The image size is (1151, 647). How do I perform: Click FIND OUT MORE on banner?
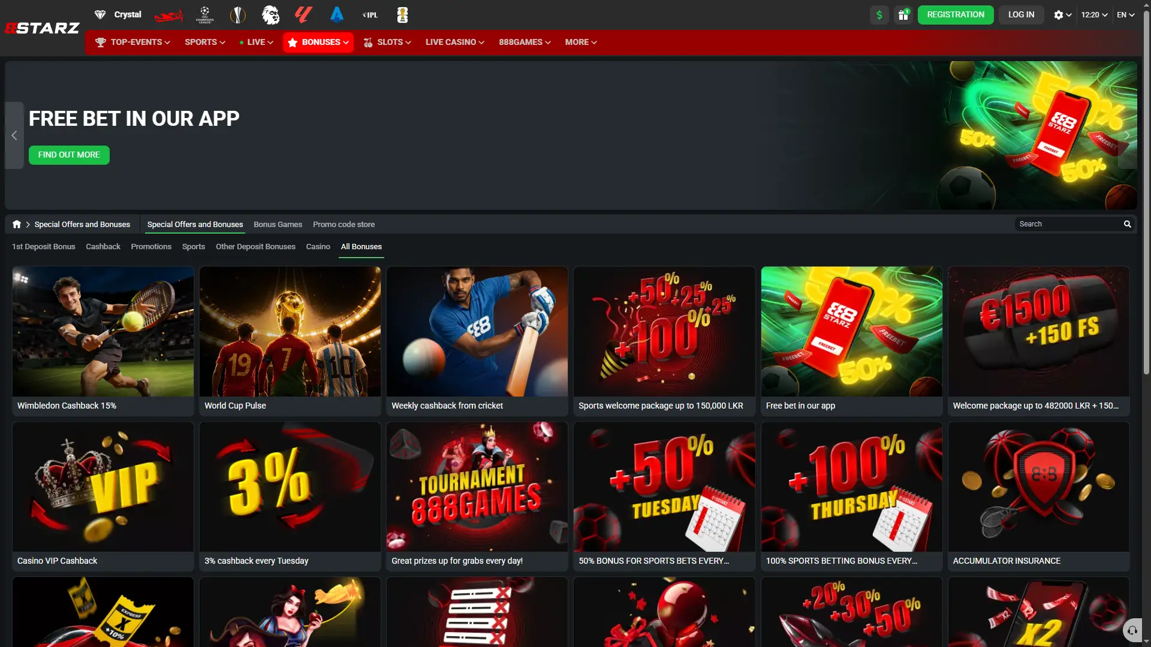pyautogui.click(x=69, y=155)
